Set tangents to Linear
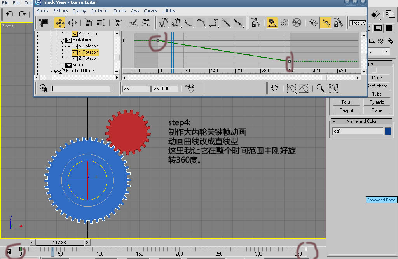This screenshot has height=259, width=398. pyautogui.click(x=226, y=23)
